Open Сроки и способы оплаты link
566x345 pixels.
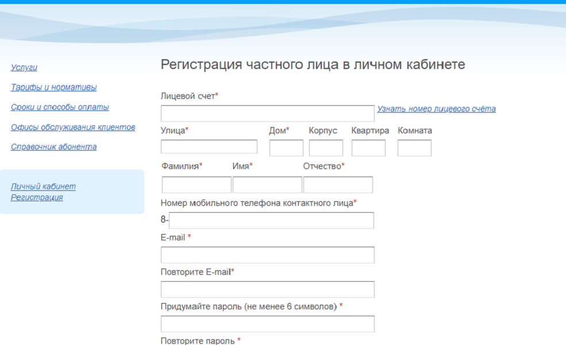60,108
